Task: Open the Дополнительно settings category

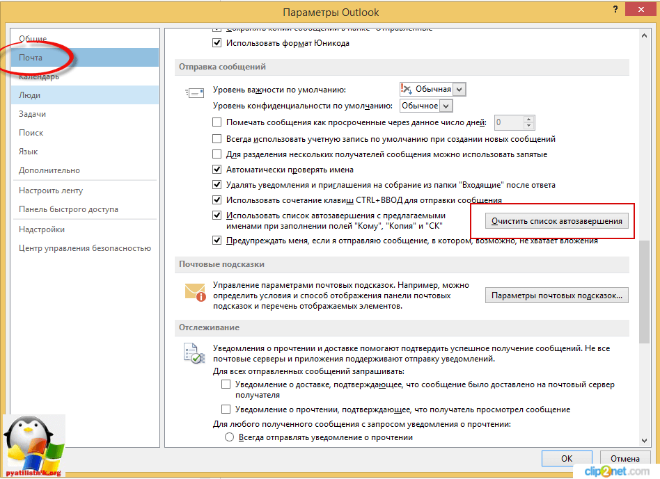Action: [x=85, y=170]
